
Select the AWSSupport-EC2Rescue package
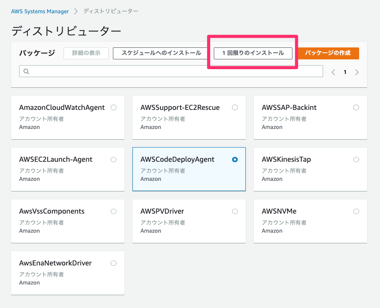click(235, 107)
